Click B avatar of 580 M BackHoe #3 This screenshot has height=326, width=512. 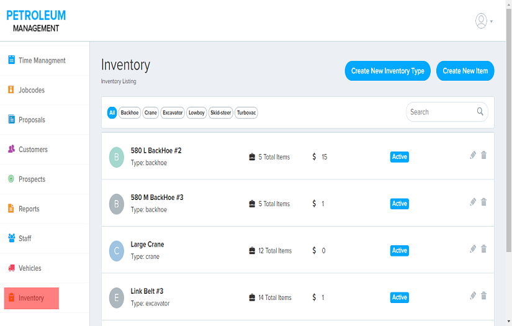point(117,204)
